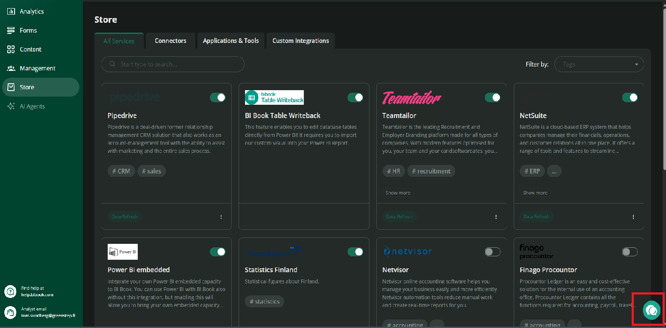
Task: Click Data Refresh on Teamtailor card
Action: coord(400,217)
